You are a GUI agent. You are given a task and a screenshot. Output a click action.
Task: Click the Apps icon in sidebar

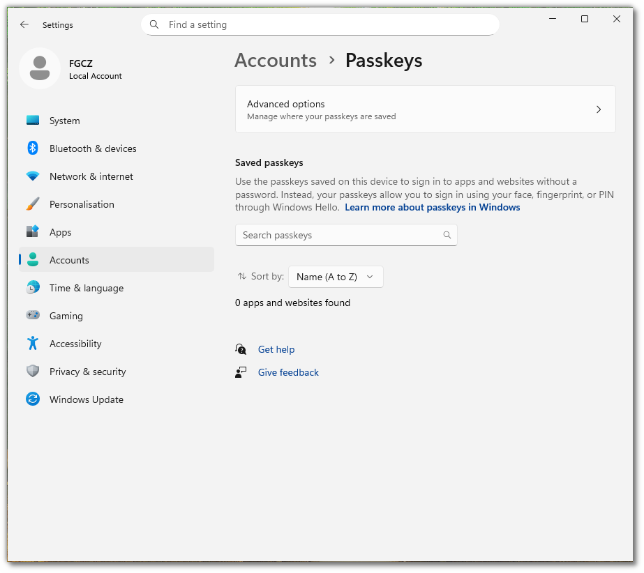33,232
